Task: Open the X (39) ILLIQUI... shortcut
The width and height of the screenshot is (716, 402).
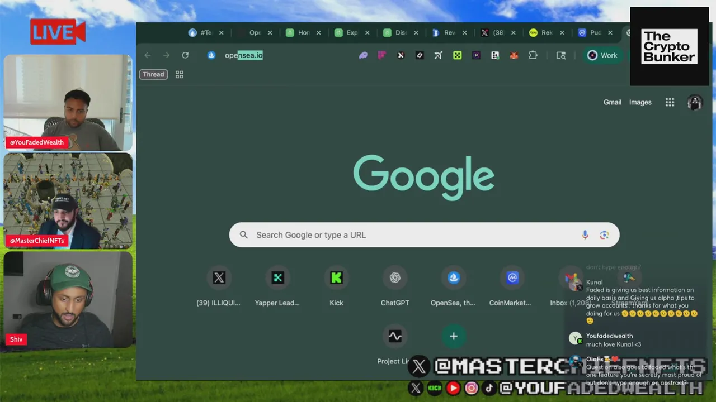Action: (219, 287)
